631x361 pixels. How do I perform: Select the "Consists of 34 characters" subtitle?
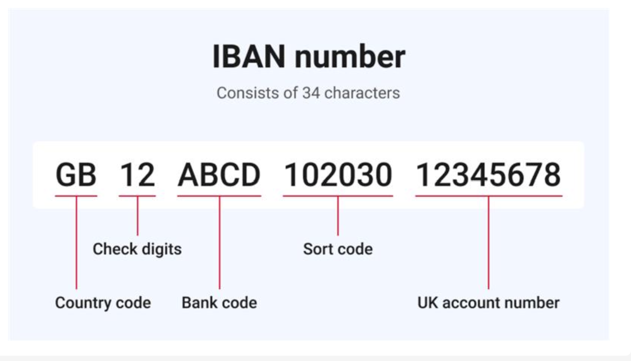[x=308, y=93]
